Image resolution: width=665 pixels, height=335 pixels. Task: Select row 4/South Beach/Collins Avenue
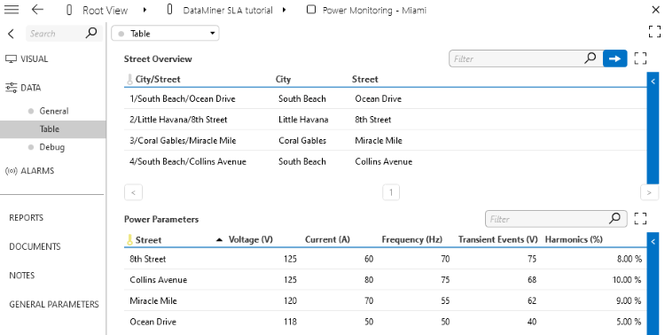point(385,161)
